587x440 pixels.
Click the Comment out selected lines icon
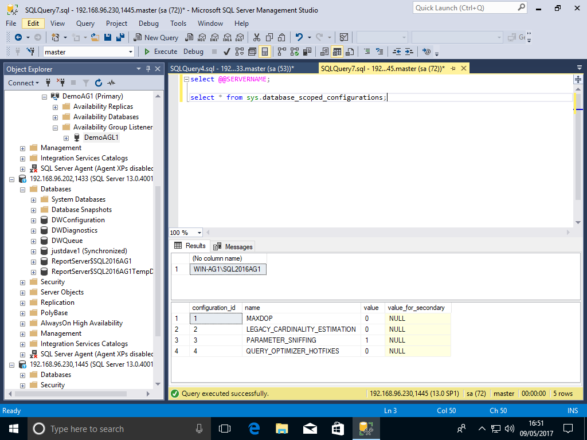366,52
